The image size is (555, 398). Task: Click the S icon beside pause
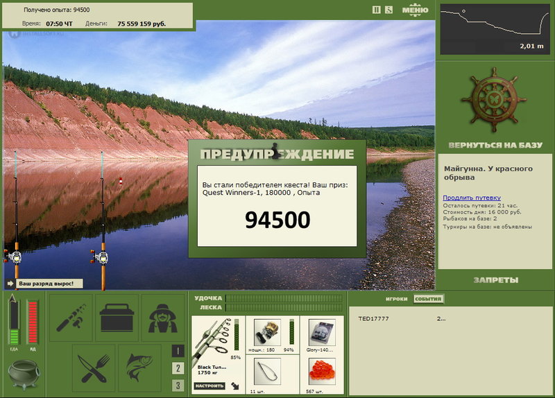pyautogui.click(x=388, y=10)
